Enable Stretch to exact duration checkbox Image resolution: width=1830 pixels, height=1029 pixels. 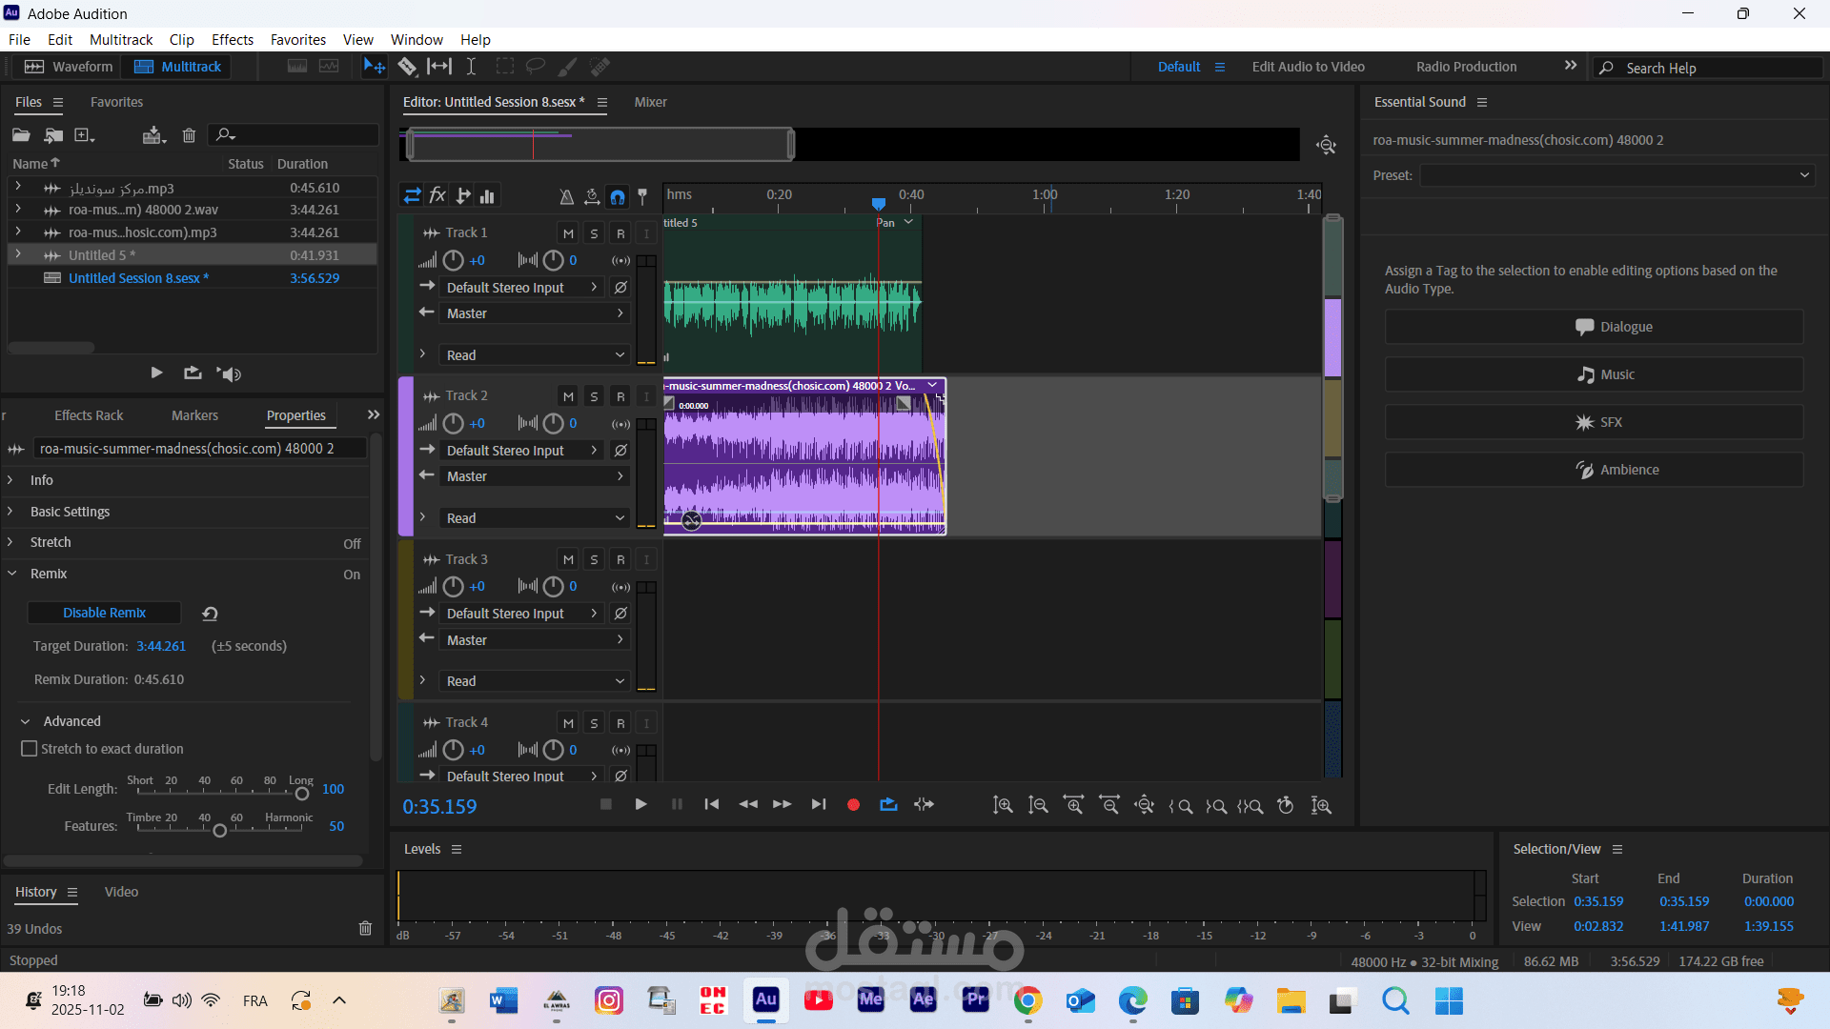pos(30,749)
